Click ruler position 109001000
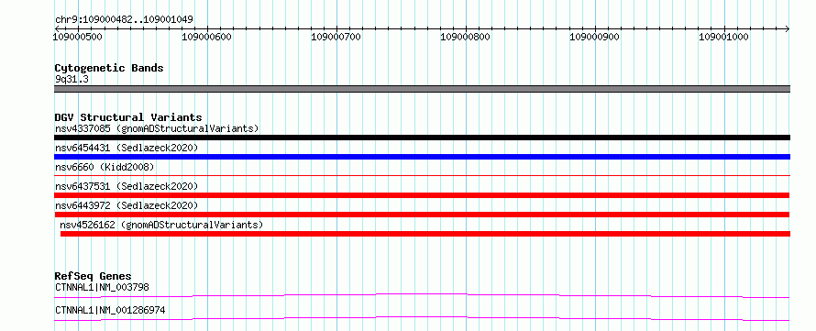This screenshot has width=816, height=331. click(x=724, y=37)
